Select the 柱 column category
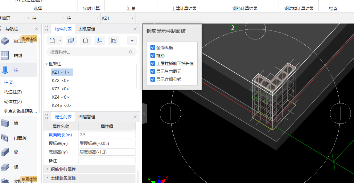The image size is (354, 183). pyautogui.click(x=18, y=70)
